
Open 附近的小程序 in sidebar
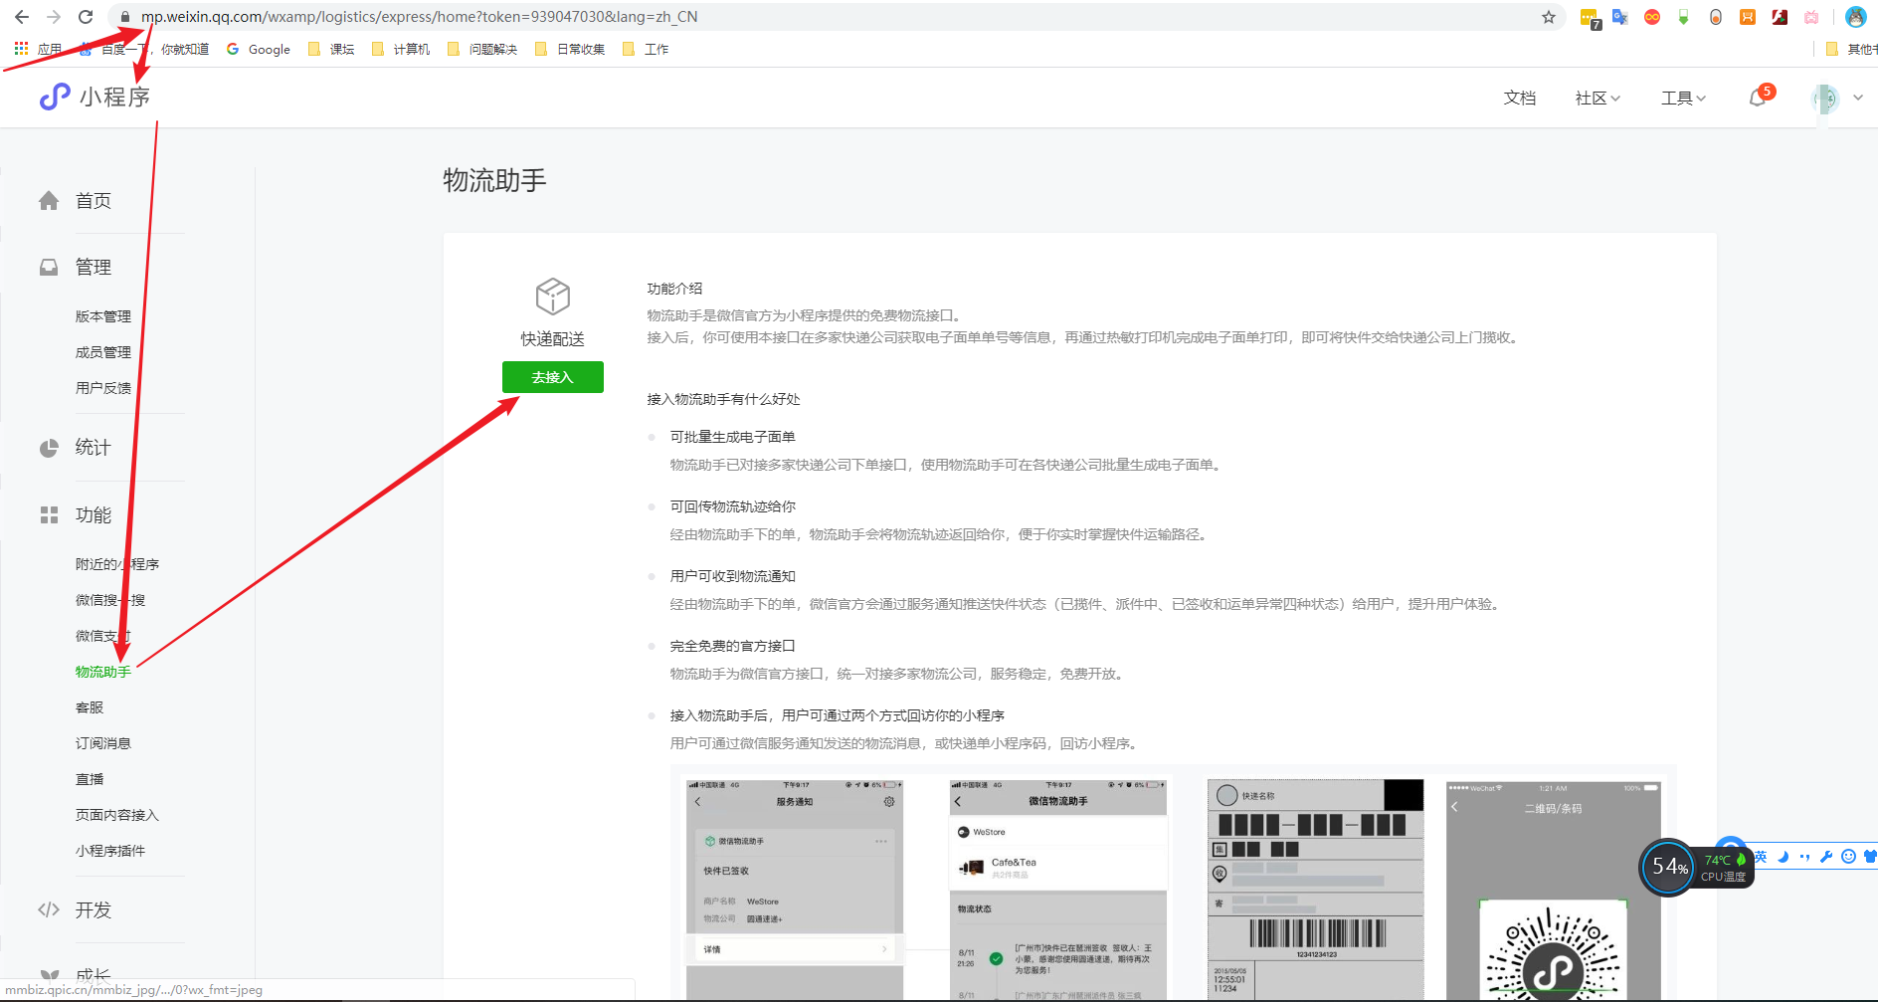click(x=117, y=564)
